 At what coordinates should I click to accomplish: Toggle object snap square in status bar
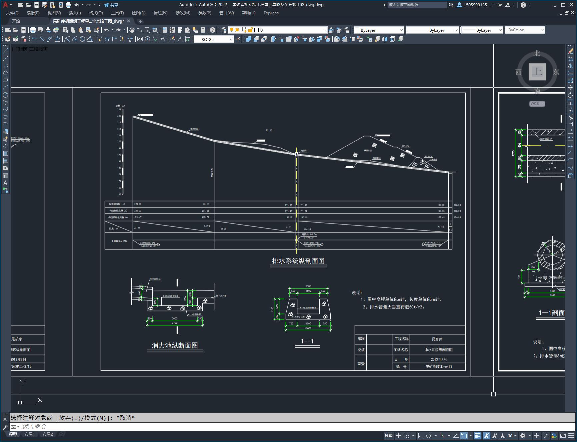pyautogui.click(x=464, y=435)
